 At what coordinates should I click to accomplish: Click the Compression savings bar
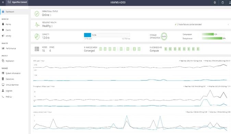pos(208,34)
